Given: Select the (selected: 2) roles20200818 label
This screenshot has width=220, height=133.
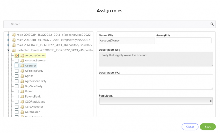Looking at the screenshot, I should [x=55, y=50].
